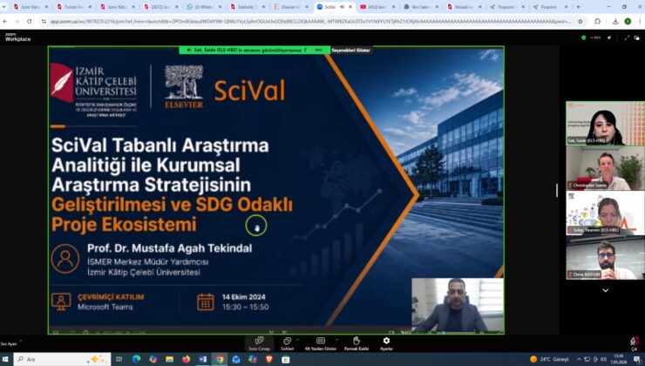Open the Chrome profile avatar
645x366 pixels.
tap(628, 22)
